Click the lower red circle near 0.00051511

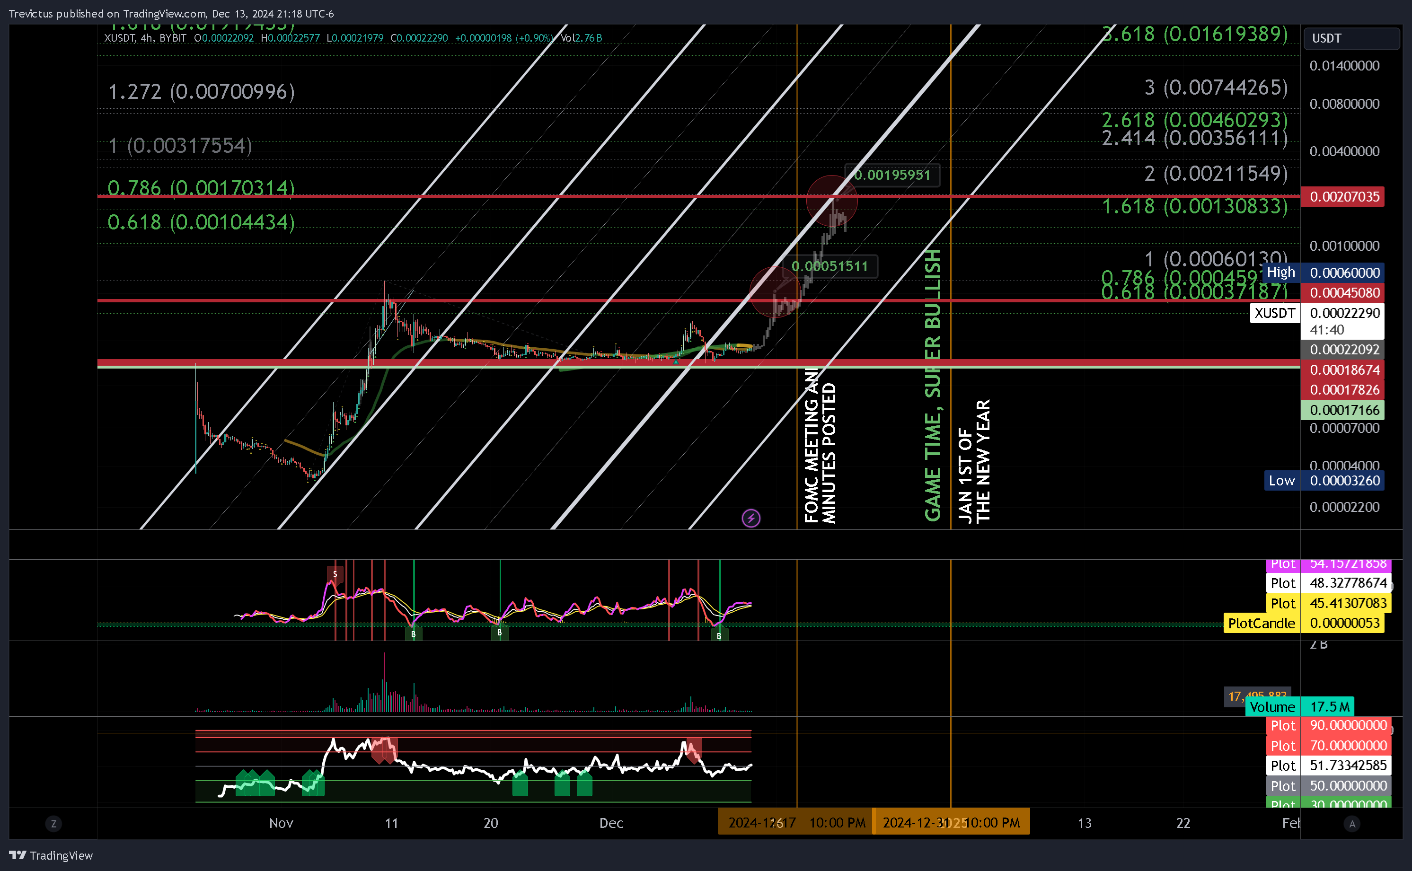pos(776,291)
